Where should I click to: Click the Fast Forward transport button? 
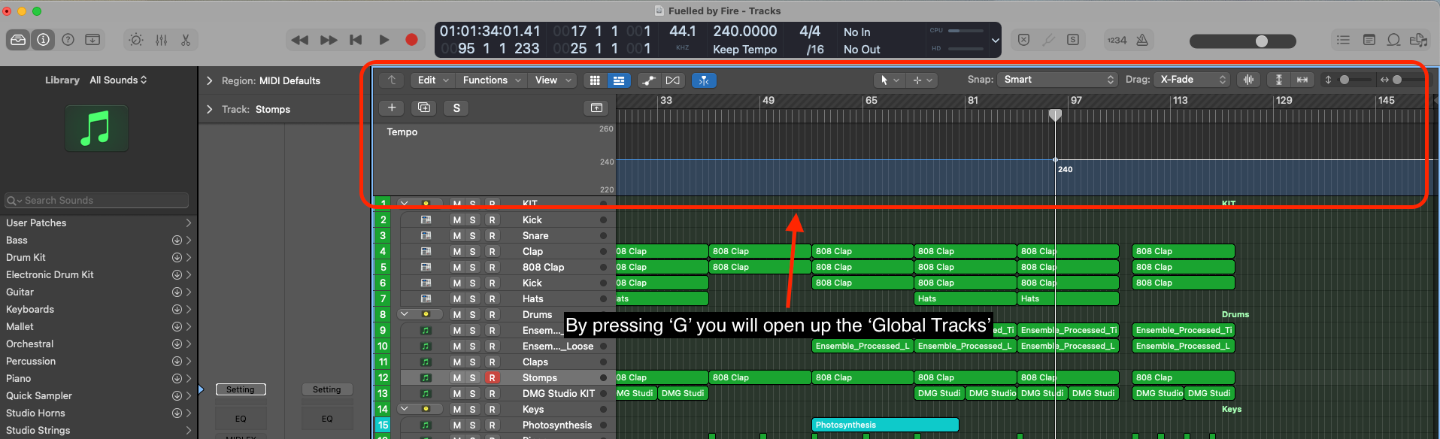coord(329,40)
